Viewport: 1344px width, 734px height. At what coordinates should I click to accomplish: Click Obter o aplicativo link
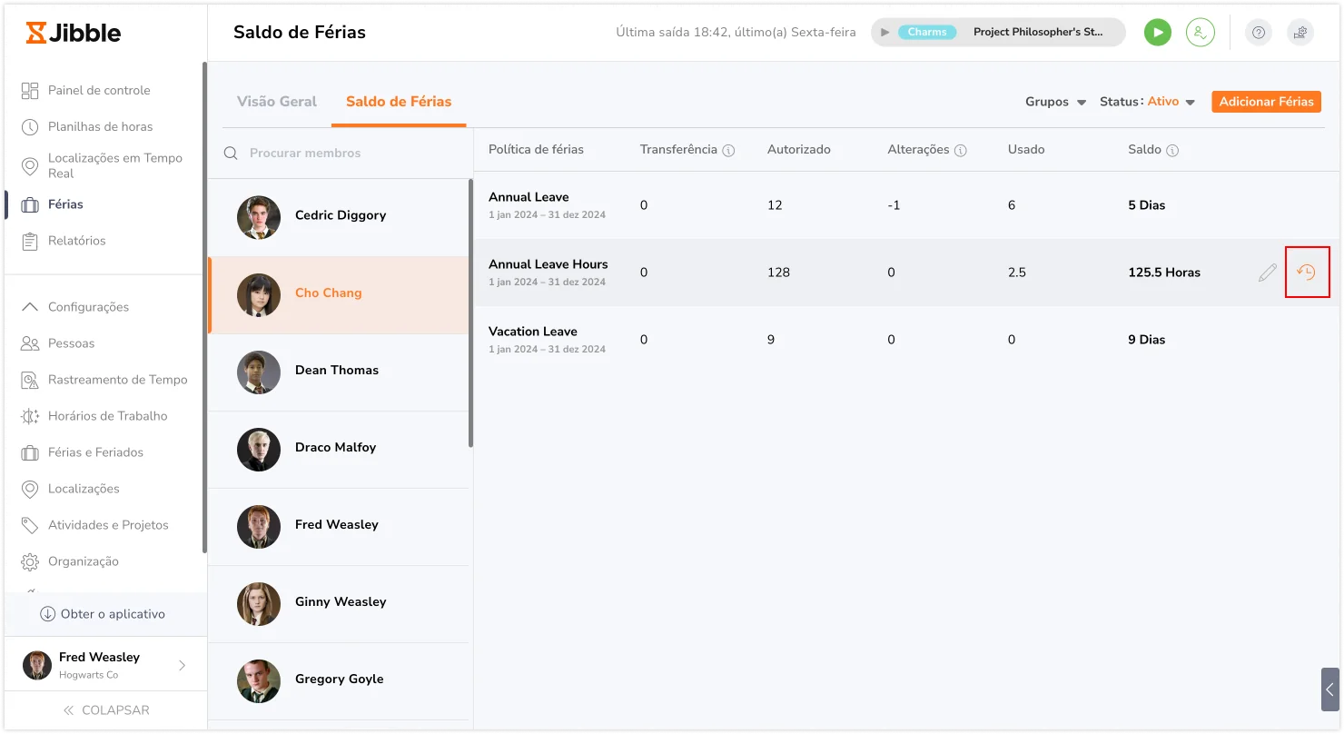[x=103, y=614]
